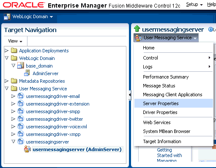Click the usermessagingdriver-email deployment icon

pos(21,96)
